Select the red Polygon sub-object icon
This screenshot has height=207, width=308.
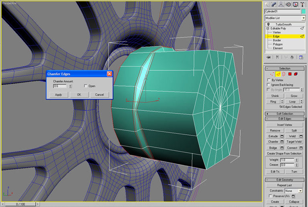[290, 74]
